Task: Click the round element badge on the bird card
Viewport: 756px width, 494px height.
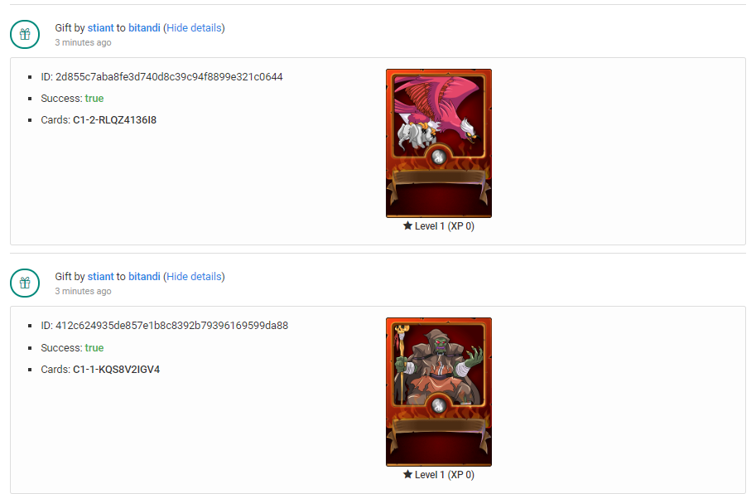Action: point(438,157)
